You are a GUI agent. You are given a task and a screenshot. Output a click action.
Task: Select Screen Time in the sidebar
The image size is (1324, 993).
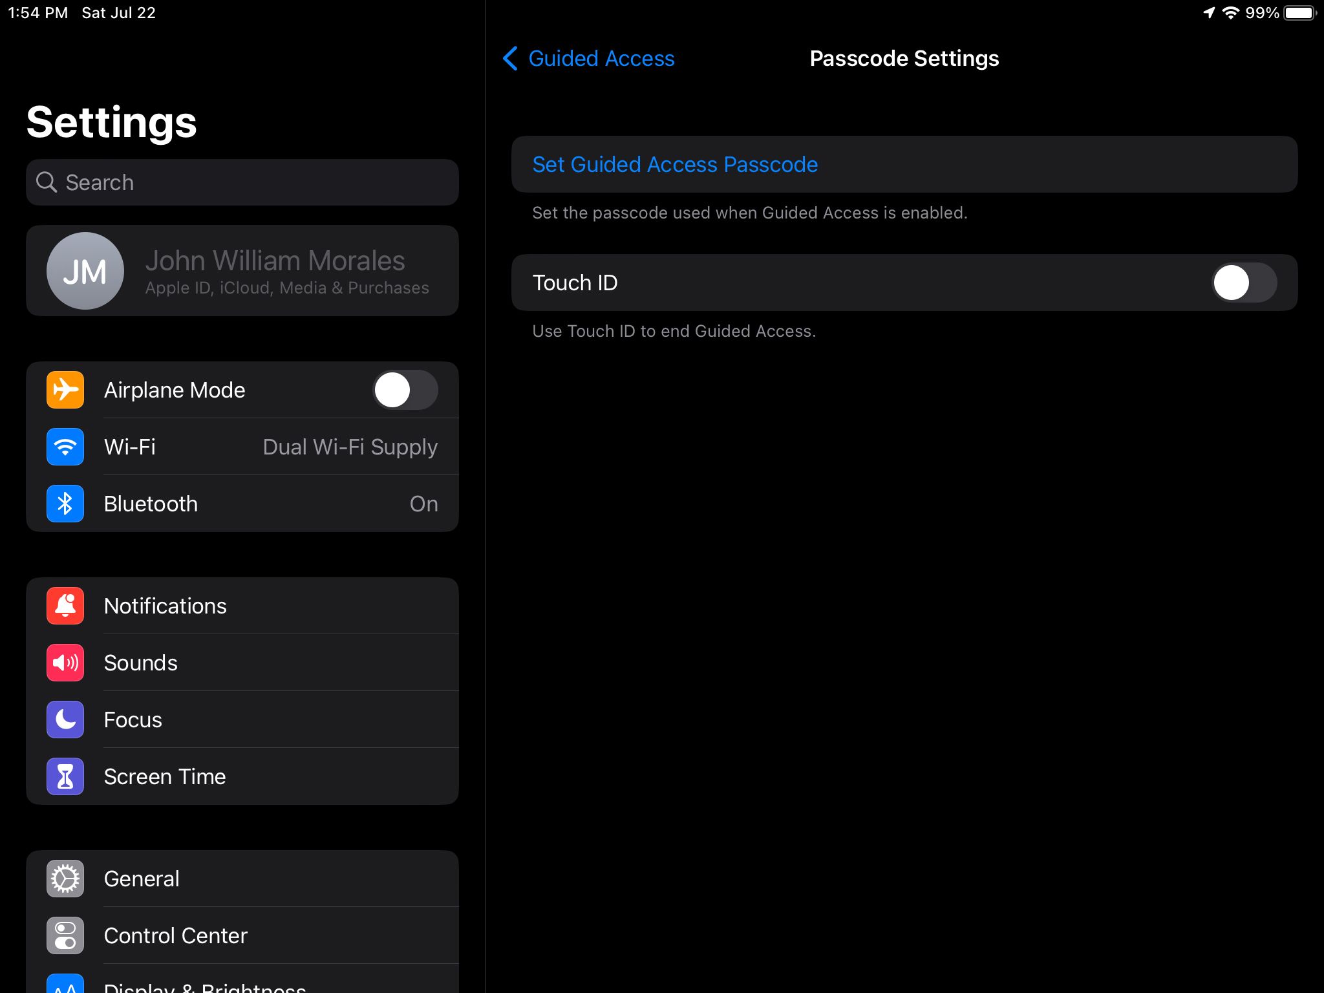165,776
